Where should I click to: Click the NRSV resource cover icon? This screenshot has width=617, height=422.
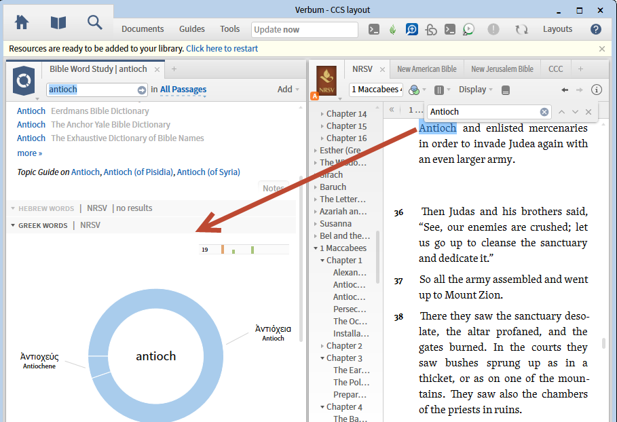(x=326, y=81)
